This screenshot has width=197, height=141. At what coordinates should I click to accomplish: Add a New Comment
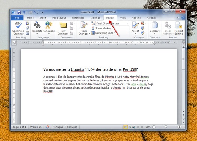point(63,28)
